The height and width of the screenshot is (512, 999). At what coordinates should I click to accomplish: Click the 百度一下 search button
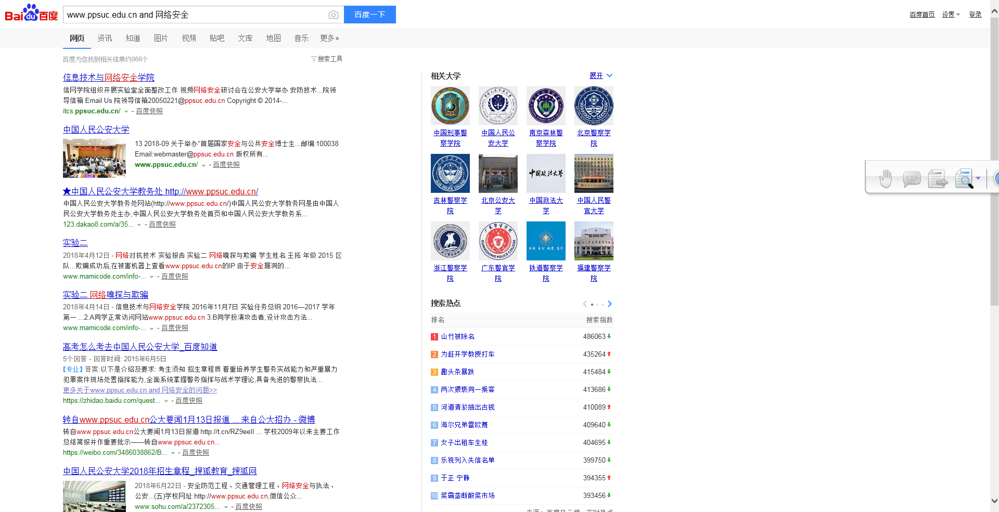pyautogui.click(x=370, y=15)
